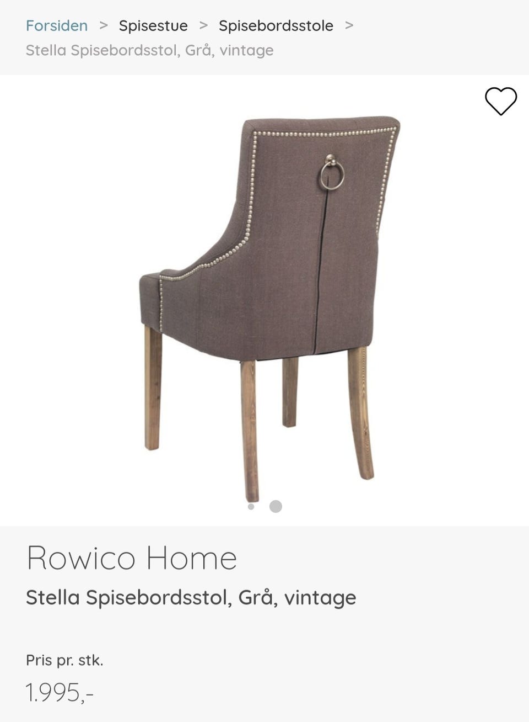Click the chevron after Forsiden
Viewport: 529px width, 722px height.
pos(104,25)
